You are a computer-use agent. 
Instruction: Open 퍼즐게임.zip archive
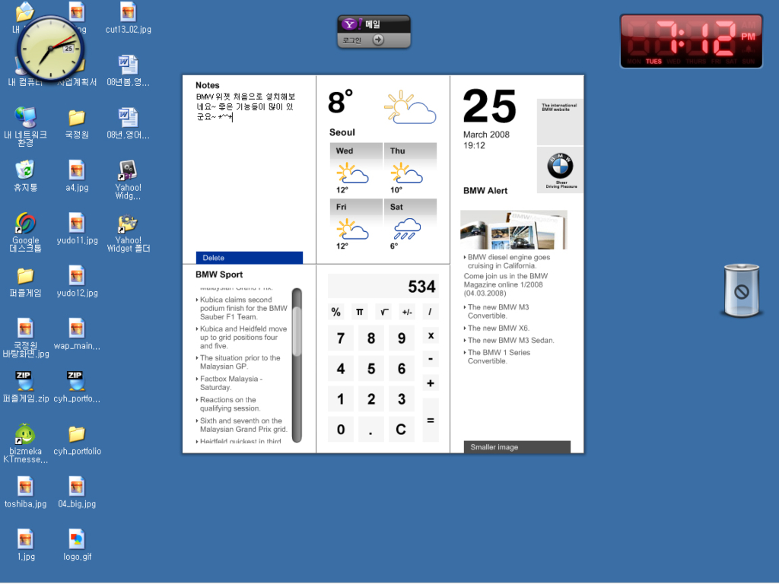(25, 386)
